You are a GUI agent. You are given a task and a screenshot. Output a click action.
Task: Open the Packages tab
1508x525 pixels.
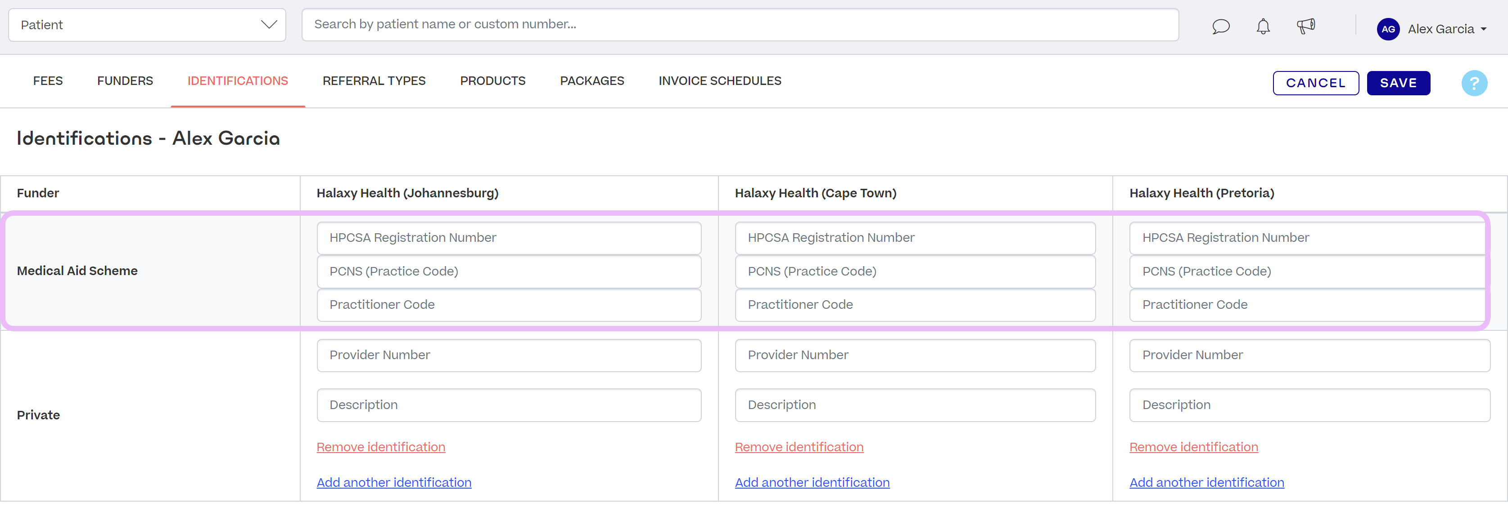pyautogui.click(x=592, y=80)
